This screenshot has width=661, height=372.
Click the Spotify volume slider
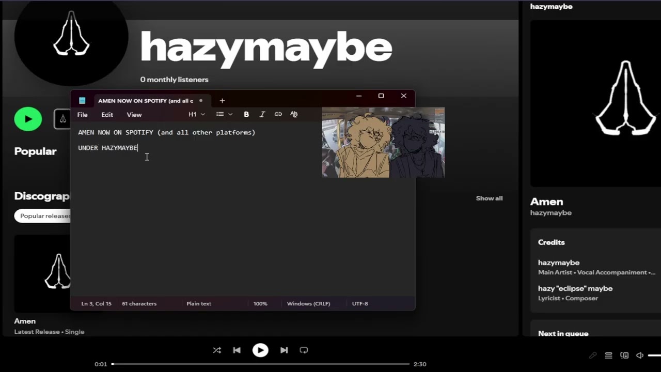[x=655, y=355]
